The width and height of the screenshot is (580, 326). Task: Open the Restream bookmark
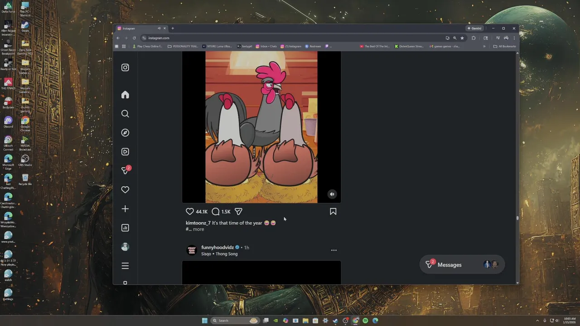[313, 46]
